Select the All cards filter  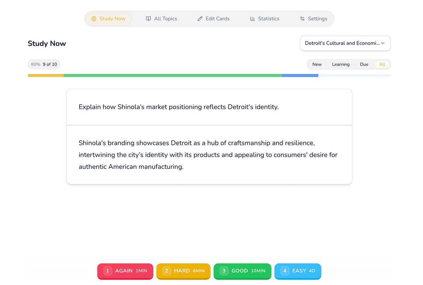coord(382,64)
